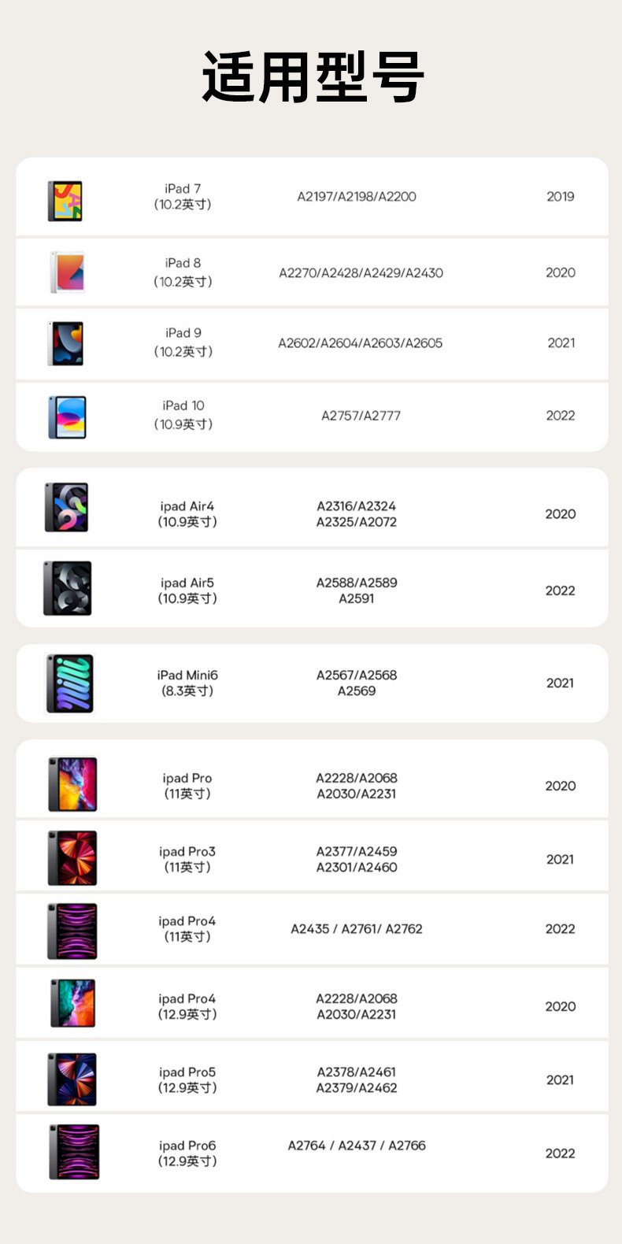Click the 适用型号 heading
This screenshot has width=622, height=1244.
coord(313,77)
